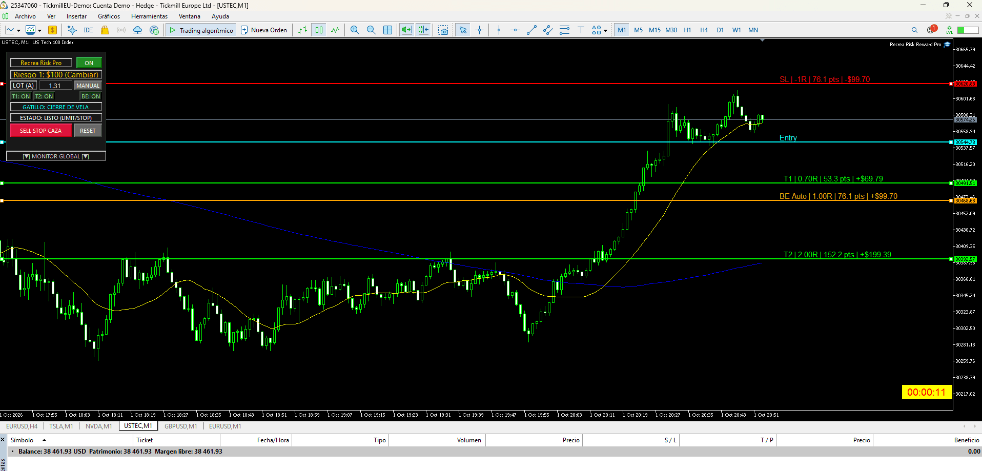Open the Herramientas menu
The image size is (982, 471).
click(x=149, y=16)
